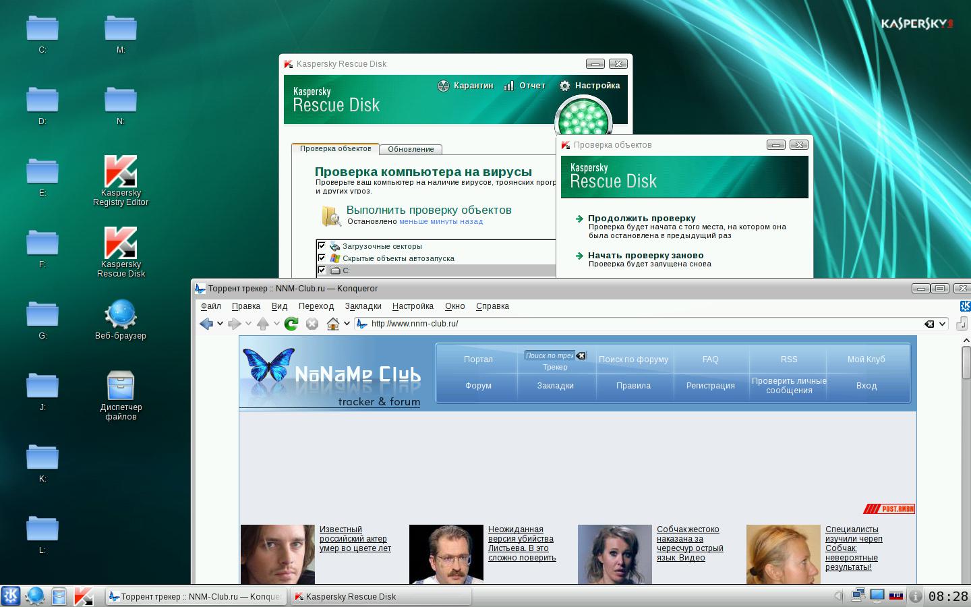Select Проверка объектов tab in Kaspersky
This screenshot has height=607, width=971.
pos(335,148)
